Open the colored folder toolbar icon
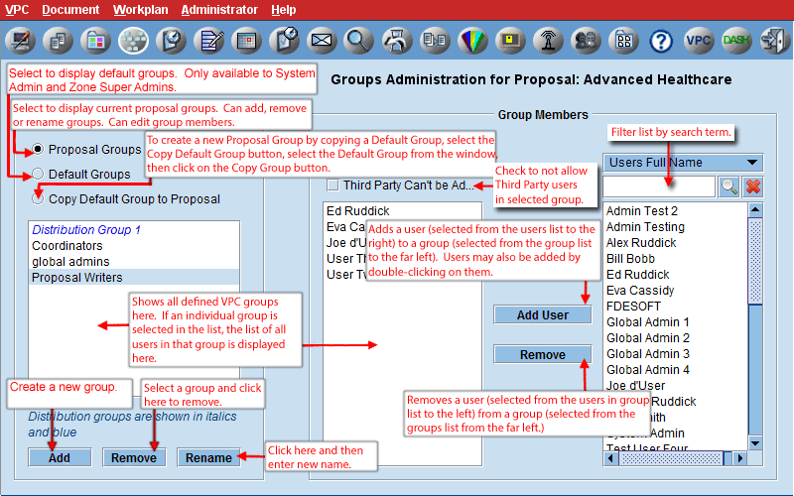The height and width of the screenshot is (496, 794). tap(95, 41)
